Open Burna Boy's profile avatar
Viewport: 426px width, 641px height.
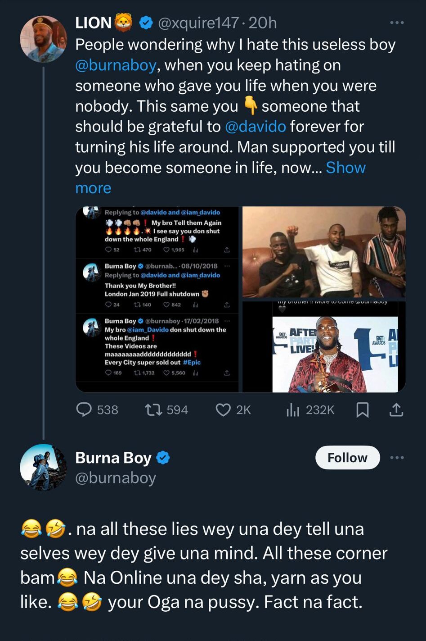click(x=43, y=467)
